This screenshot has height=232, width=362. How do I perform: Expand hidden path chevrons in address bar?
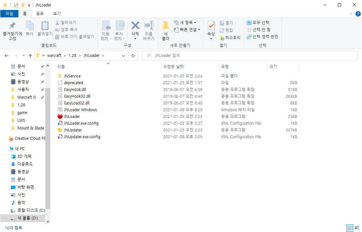[x=43, y=56]
